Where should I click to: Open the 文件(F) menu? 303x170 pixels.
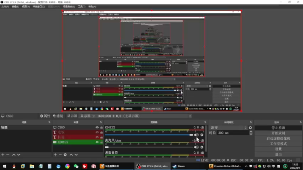pos(5,6)
